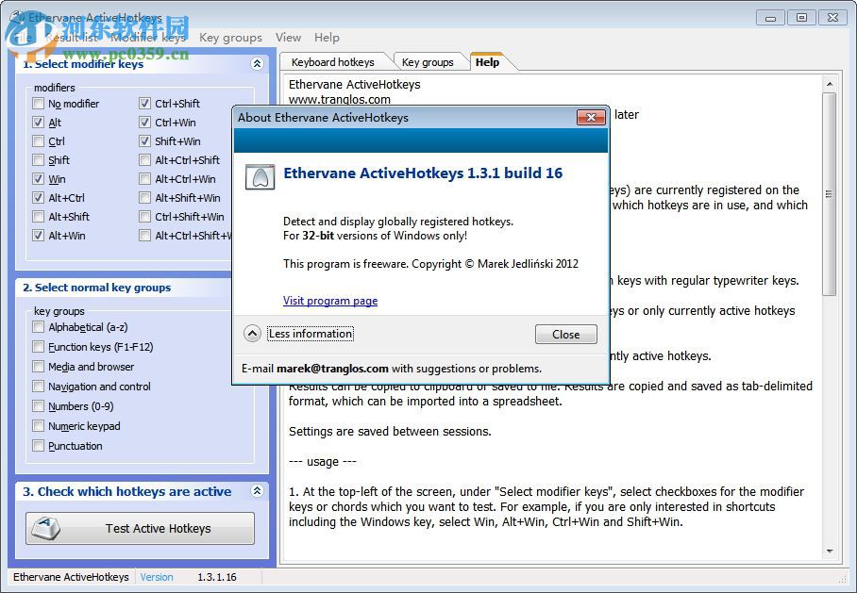
Task: Enable Alphabetical (a-z) key group
Action: (x=39, y=327)
